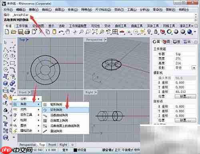Click the bottom sidebar render preview icon
The width and height of the screenshot is (200, 154).
tap(6, 137)
